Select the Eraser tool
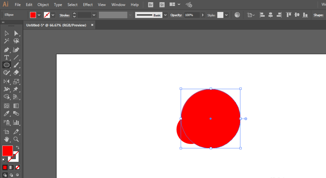This screenshot has height=178, width=326. pos(16,73)
